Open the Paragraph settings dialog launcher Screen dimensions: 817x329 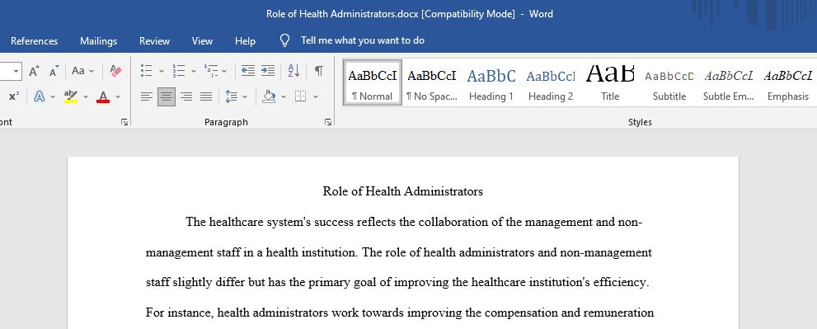coord(328,122)
